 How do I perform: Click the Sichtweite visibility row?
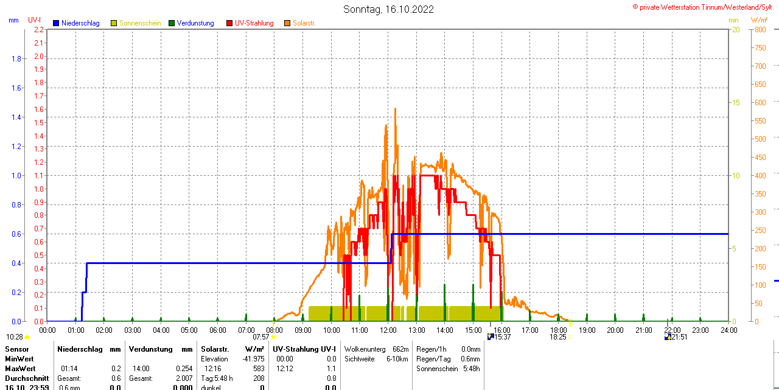(376, 359)
